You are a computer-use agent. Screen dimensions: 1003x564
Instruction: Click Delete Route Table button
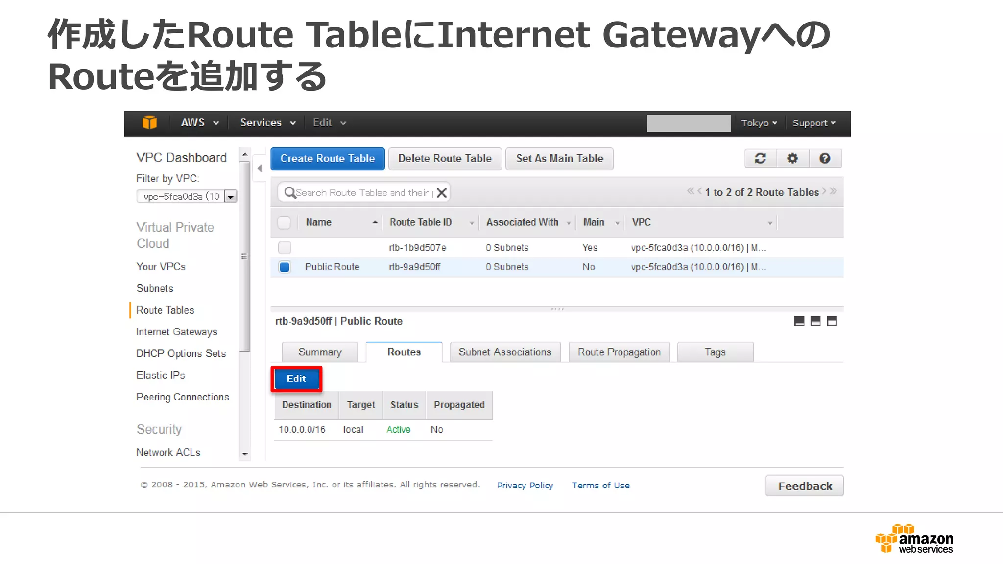[x=445, y=159]
